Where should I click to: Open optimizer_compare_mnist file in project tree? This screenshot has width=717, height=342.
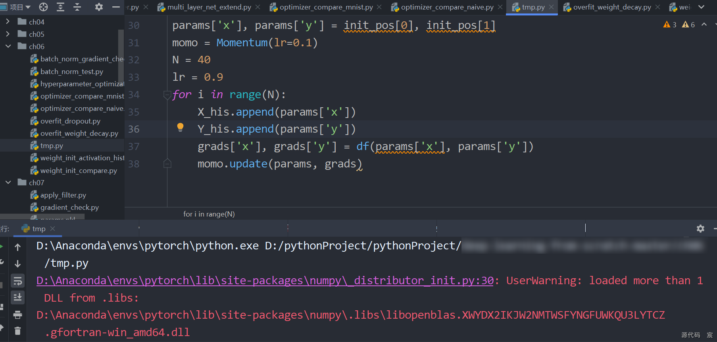click(x=77, y=96)
